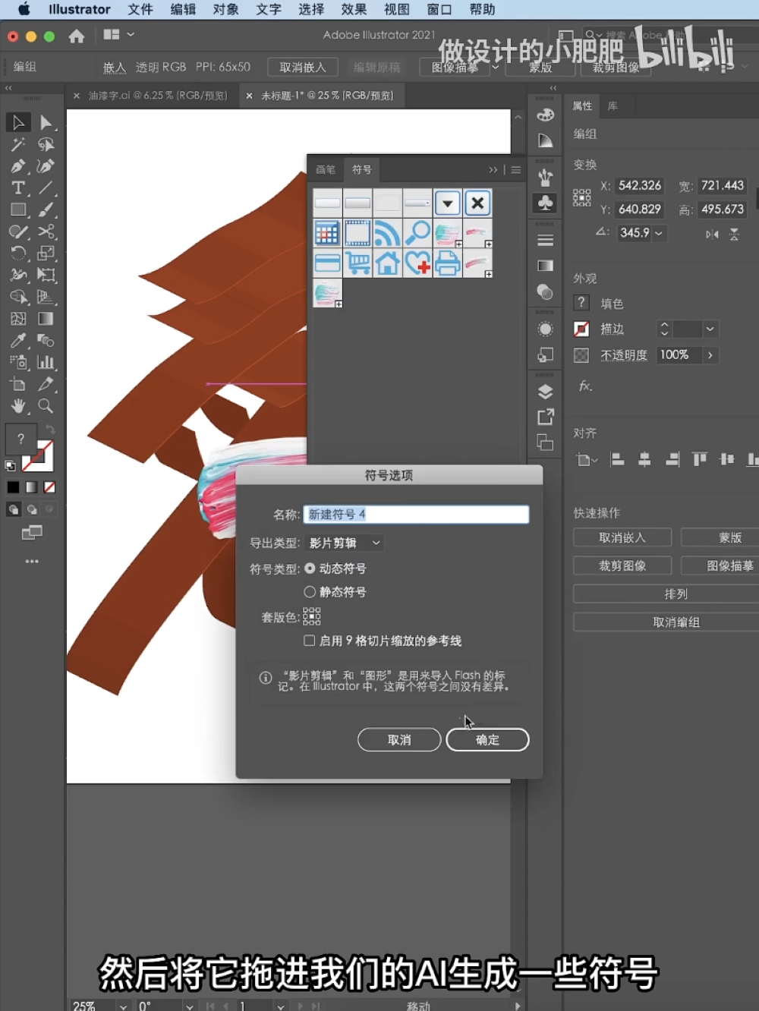Open the stroke weight dropdown
Screen dimensions: 759x1011
click(x=710, y=329)
